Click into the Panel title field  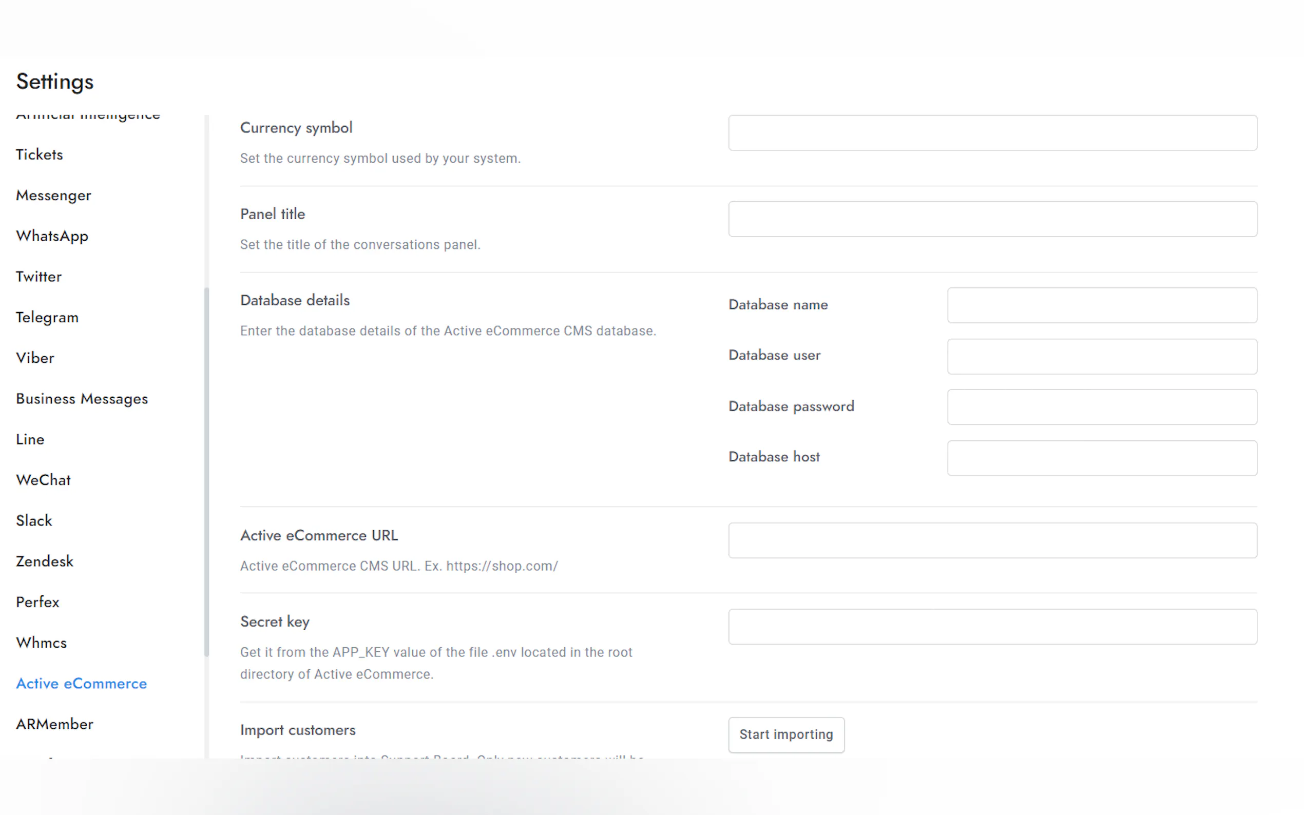[992, 219]
